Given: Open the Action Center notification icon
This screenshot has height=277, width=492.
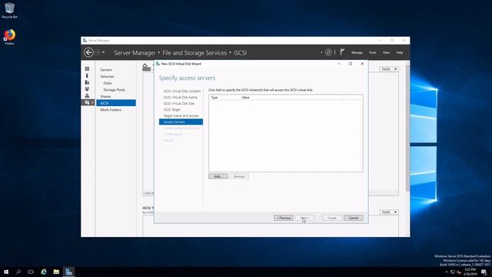Looking at the screenshot, I should click(x=484, y=272).
